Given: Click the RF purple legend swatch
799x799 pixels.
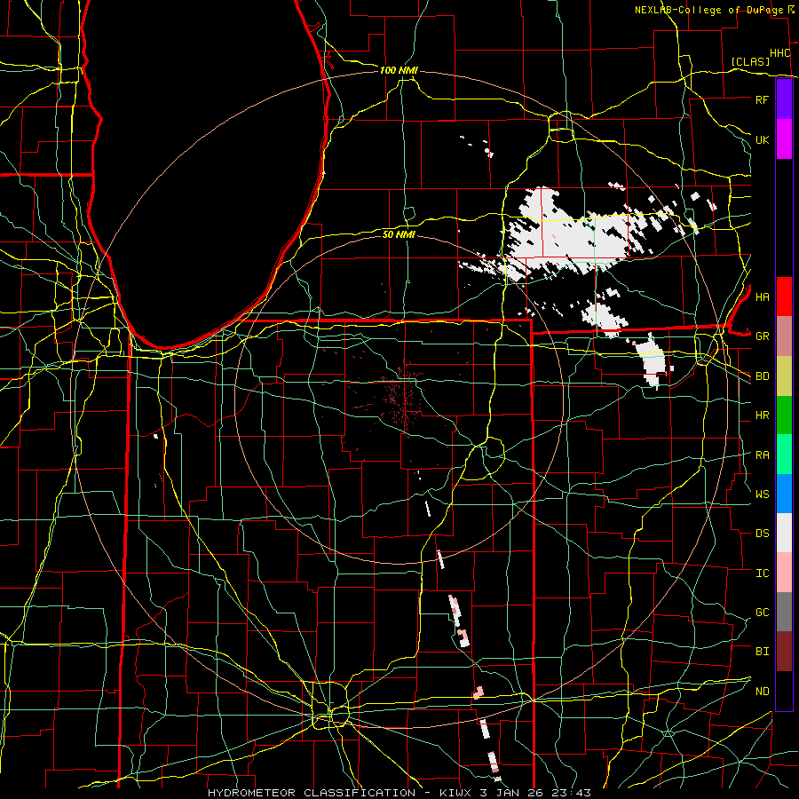Looking at the screenshot, I should [784, 99].
